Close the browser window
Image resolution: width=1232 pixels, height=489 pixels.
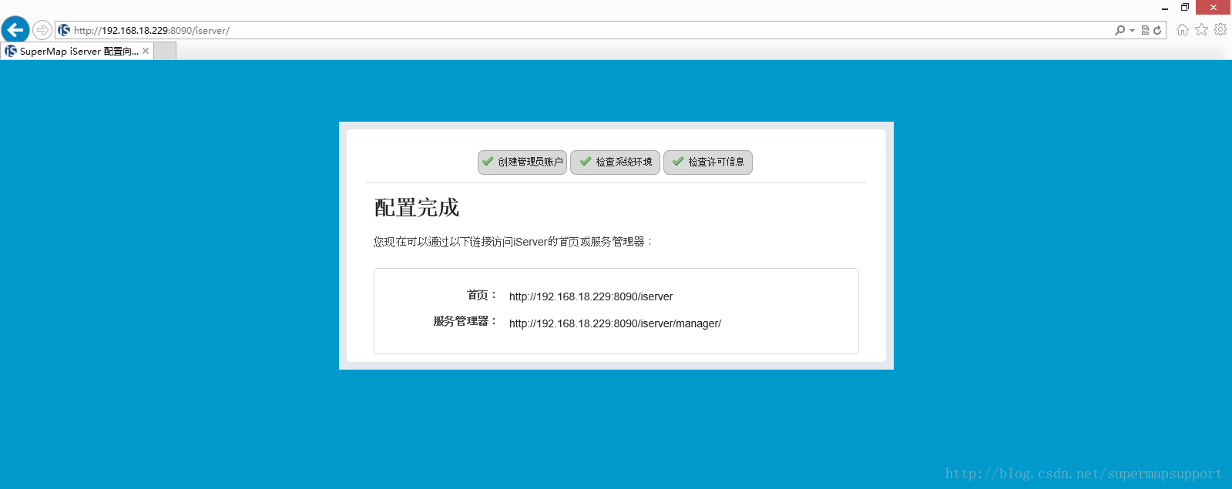(x=1214, y=8)
